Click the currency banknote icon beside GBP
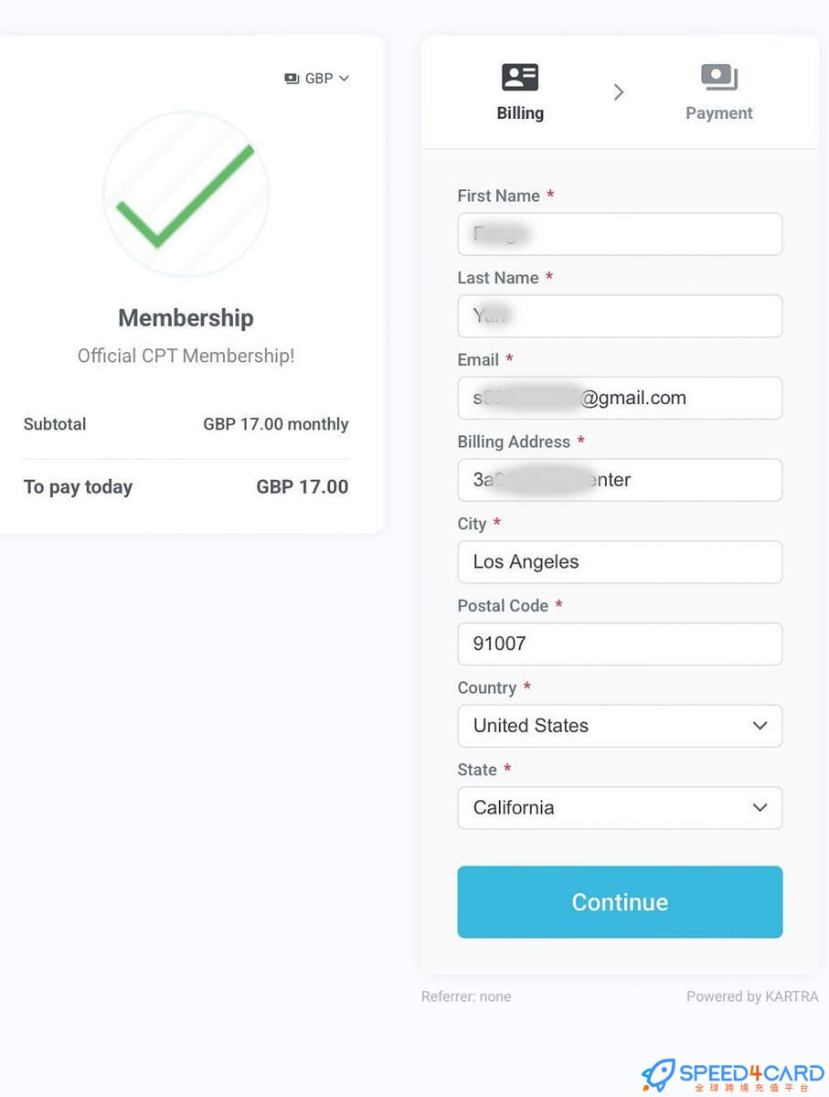Screen dimensions: 829x1097 (x=292, y=79)
